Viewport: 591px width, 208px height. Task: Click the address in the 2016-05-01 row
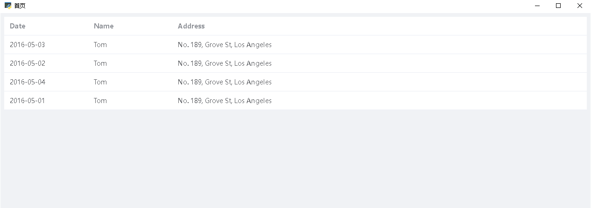(225, 101)
